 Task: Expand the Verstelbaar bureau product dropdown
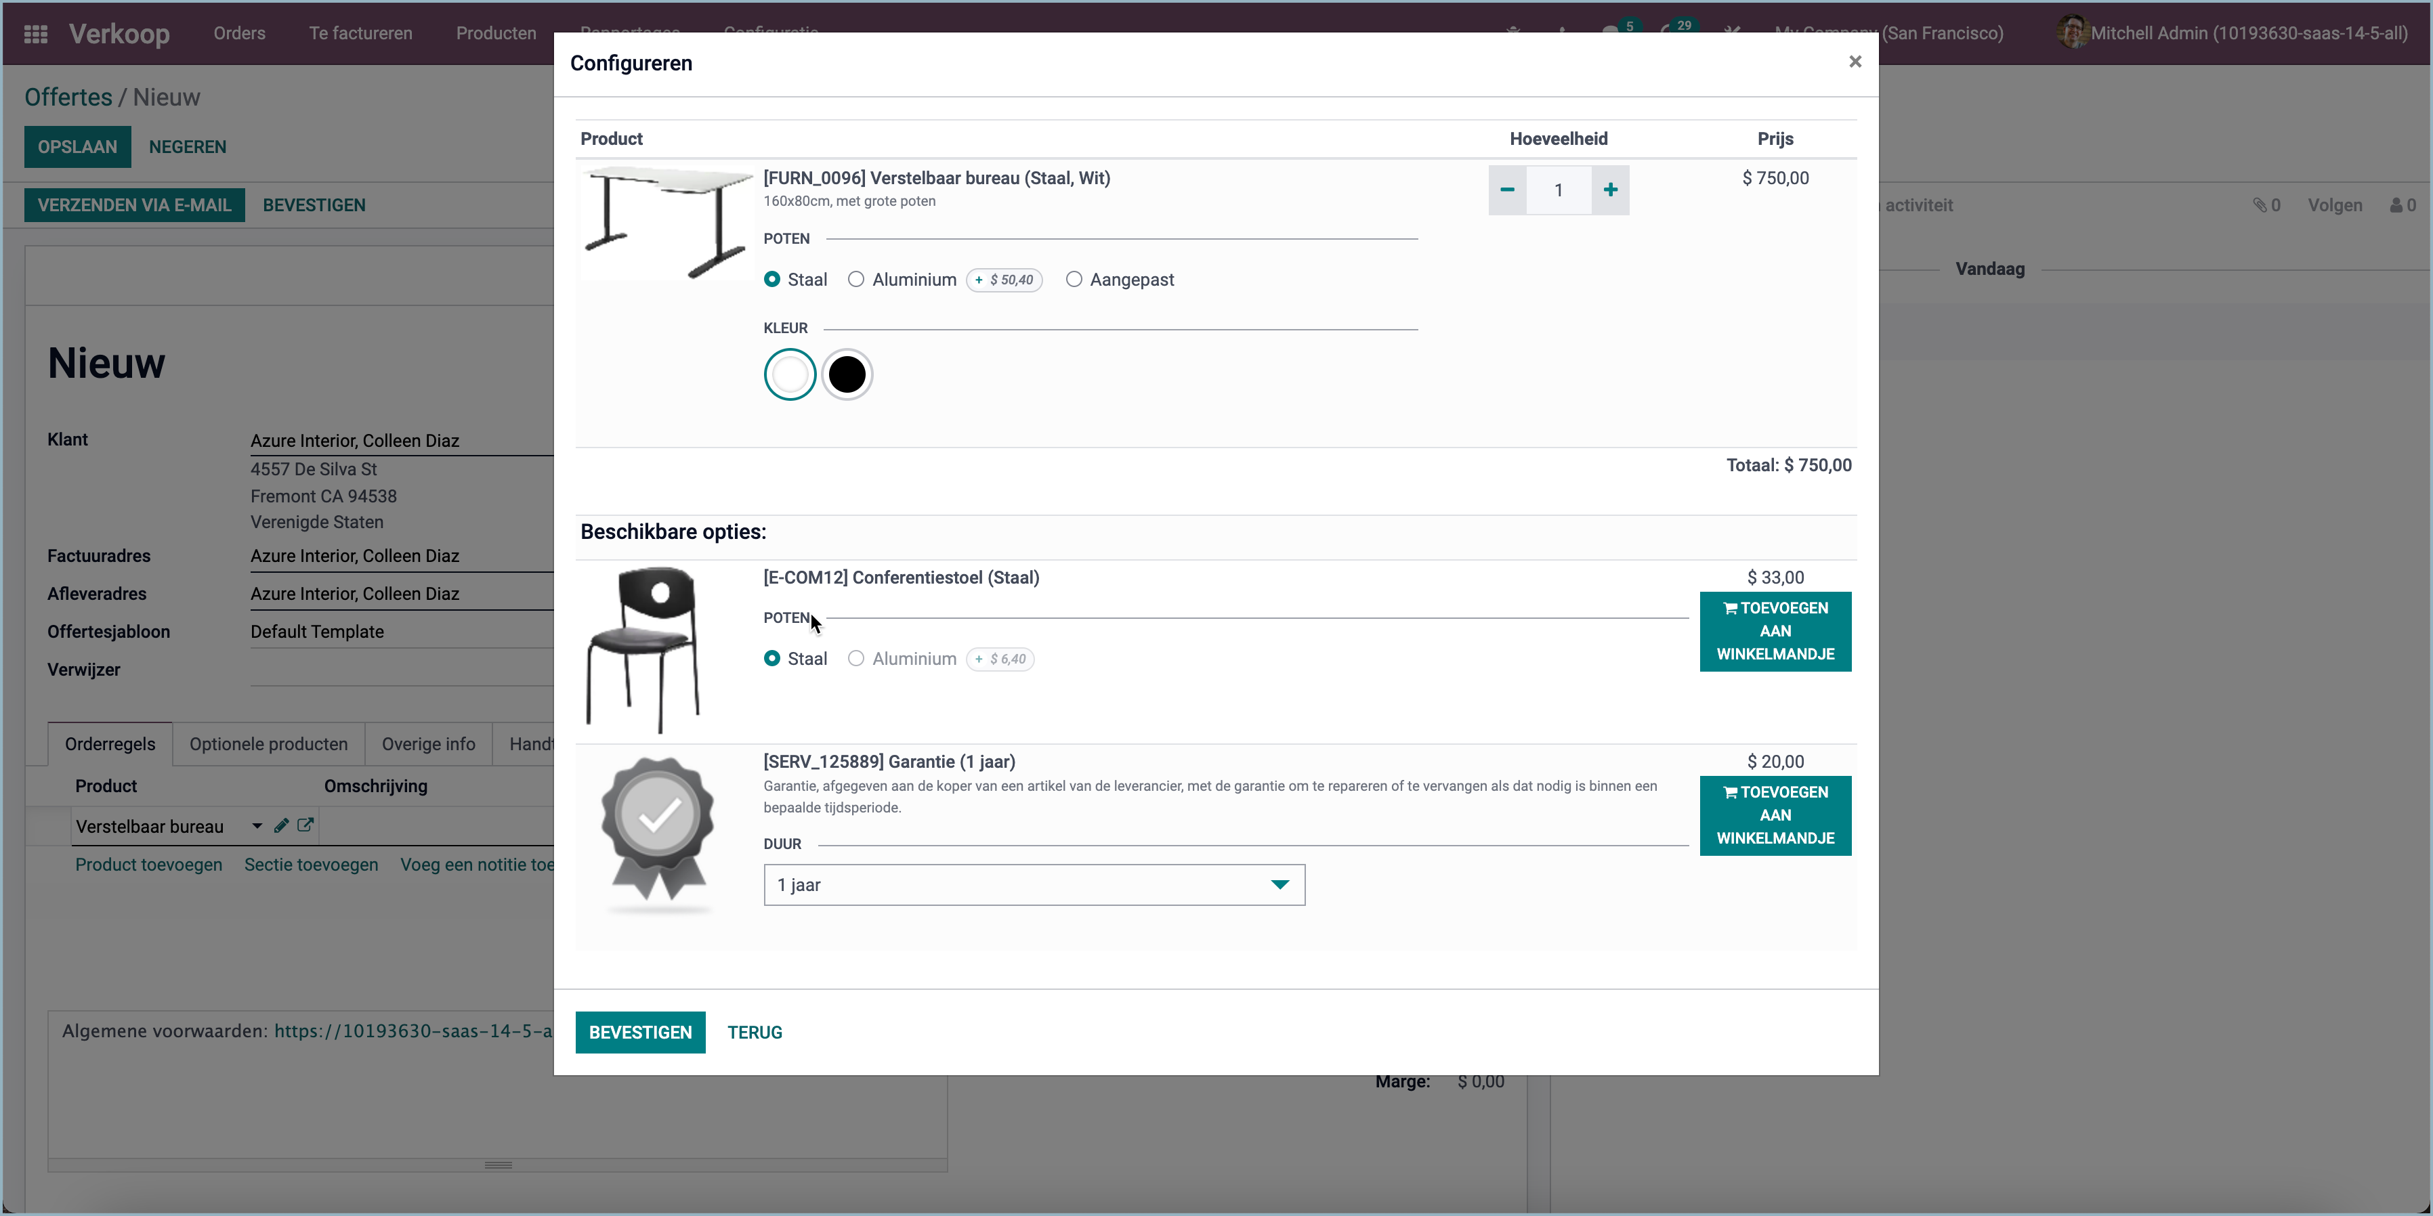pos(256,825)
